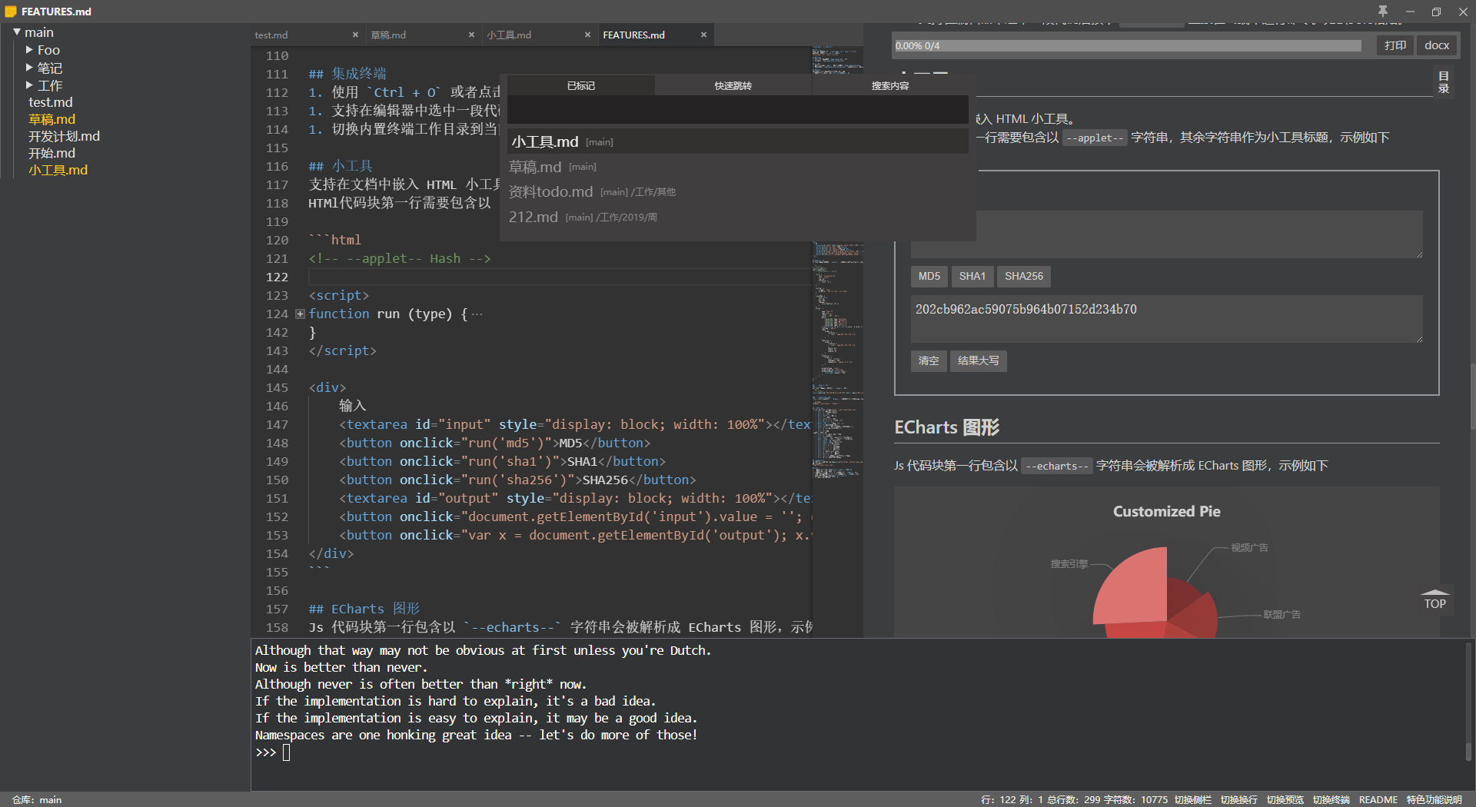Select the 已标记 tab in quick open
1476x807 pixels.
click(581, 85)
